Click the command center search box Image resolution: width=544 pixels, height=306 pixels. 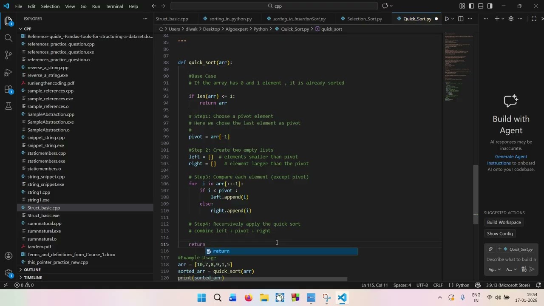pos(274,6)
